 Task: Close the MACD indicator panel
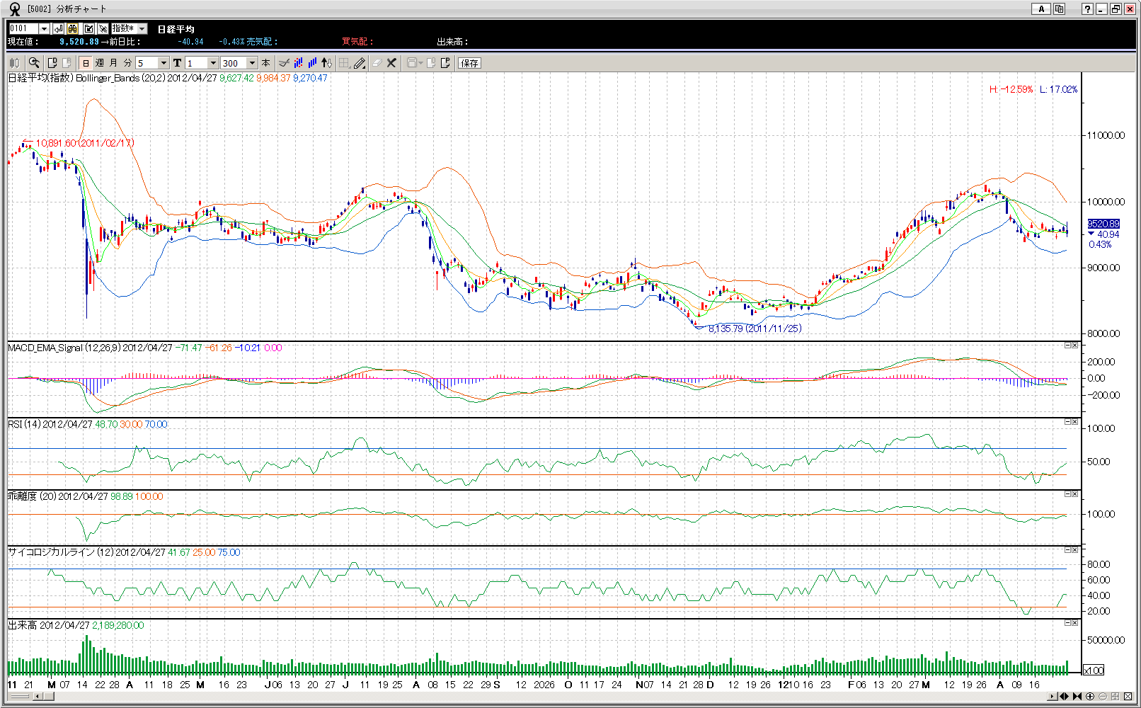[1075, 346]
